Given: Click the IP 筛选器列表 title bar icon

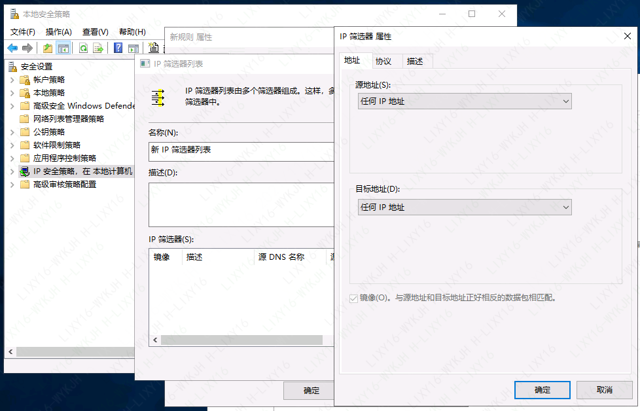Looking at the screenshot, I should pos(145,63).
